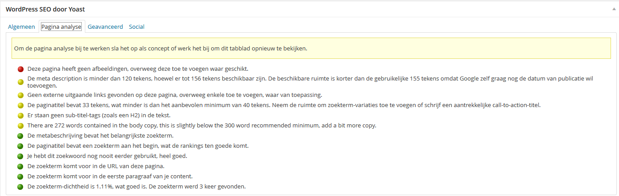Click green dot beside zoekterm-dichtheid result

pyautogui.click(x=20, y=187)
